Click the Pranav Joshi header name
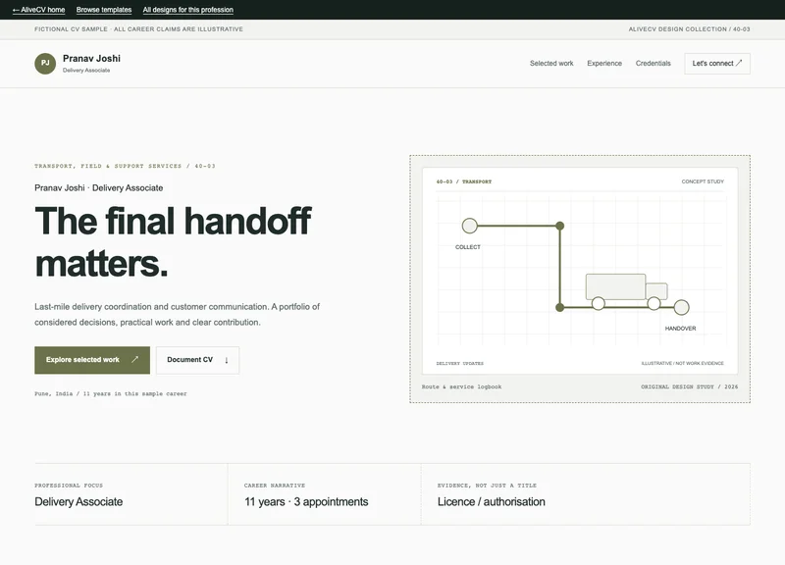 point(91,59)
